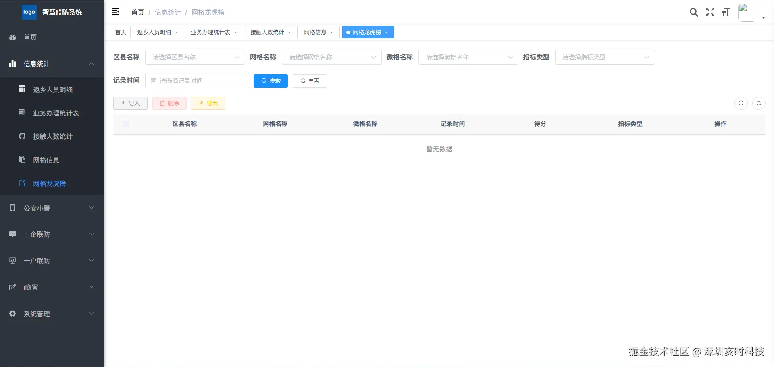
Task: Go to 首页 via the breadcrumb
Action: pos(137,12)
